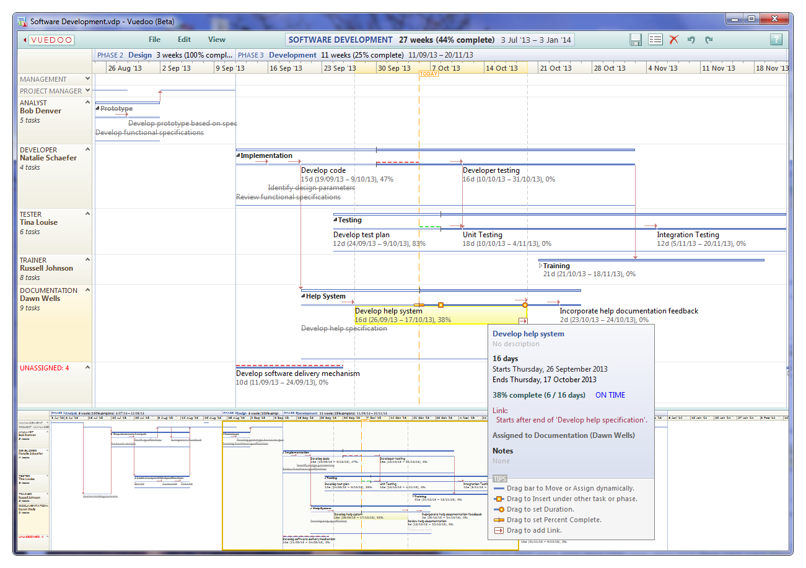The height and width of the screenshot is (568, 806).
Task: Collapse the Unassigned row
Action: [87, 367]
